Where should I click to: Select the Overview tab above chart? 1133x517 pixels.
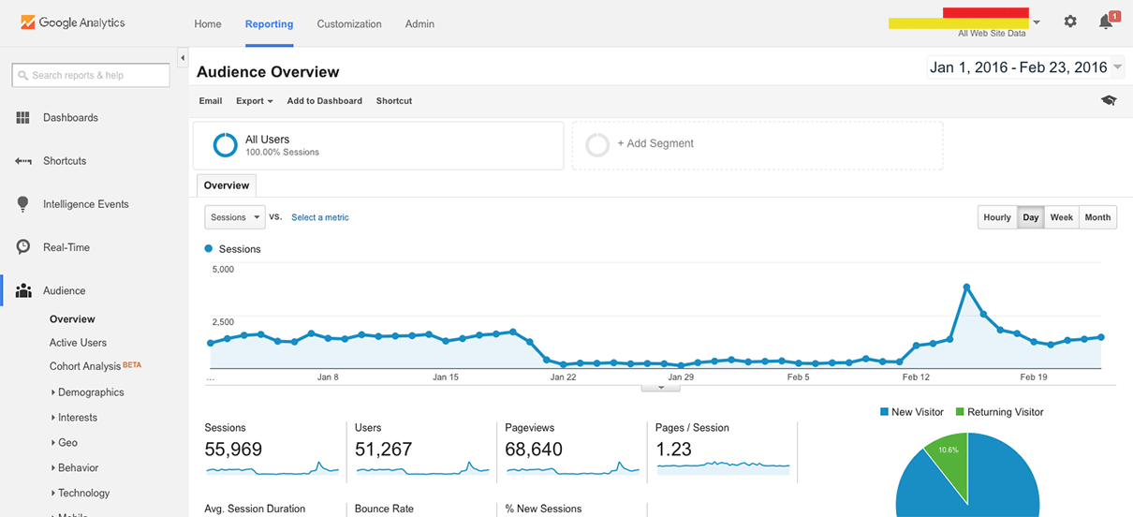tap(227, 185)
